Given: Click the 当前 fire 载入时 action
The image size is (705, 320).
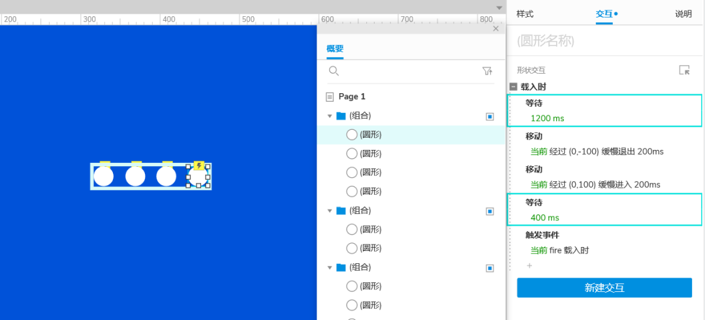Looking at the screenshot, I should coord(560,250).
